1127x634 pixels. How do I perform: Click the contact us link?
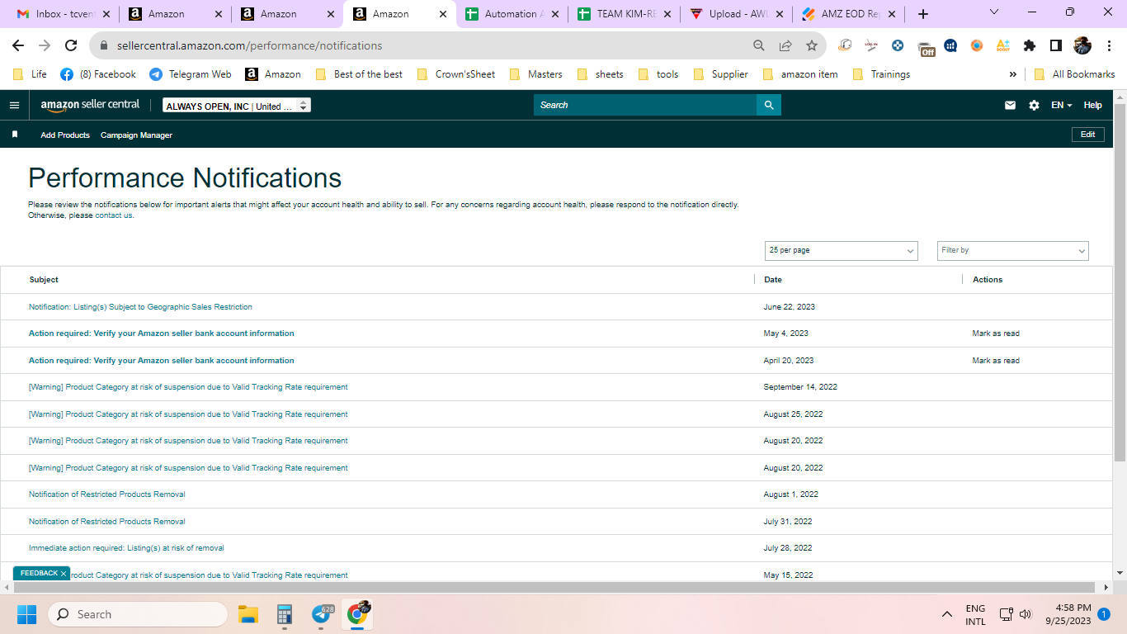click(x=114, y=215)
